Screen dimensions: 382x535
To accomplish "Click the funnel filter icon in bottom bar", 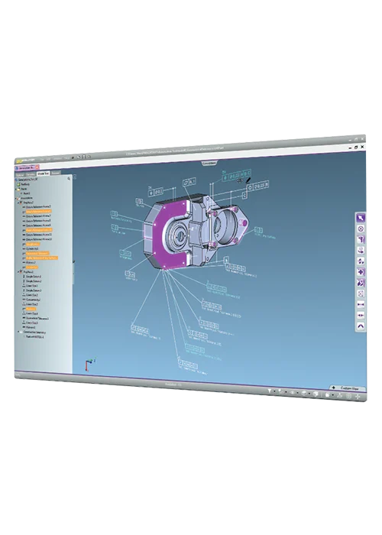I will pos(269,391).
